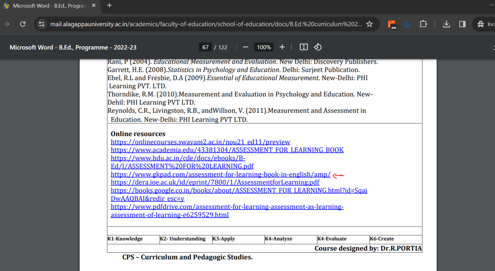Click the K4-Analyze table cell
Screen dimensions: 495x271
291,239
